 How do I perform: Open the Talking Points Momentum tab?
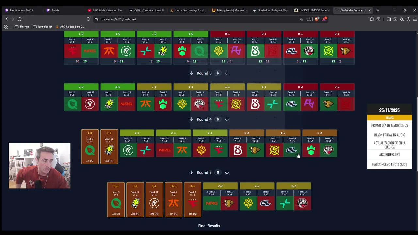[x=229, y=10]
